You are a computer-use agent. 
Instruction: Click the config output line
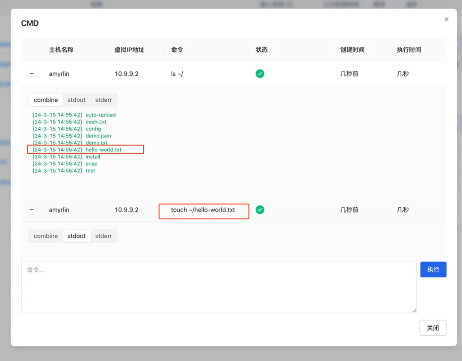(x=67, y=128)
